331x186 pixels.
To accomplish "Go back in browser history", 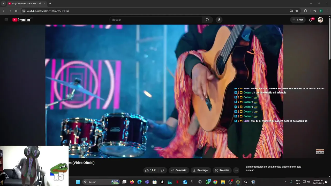I will tap(4, 11).
